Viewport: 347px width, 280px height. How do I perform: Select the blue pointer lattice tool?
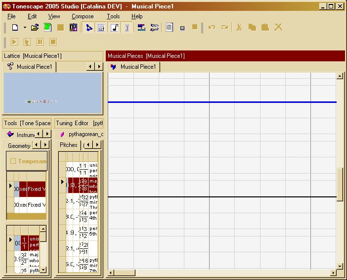(x=88, y=28)
